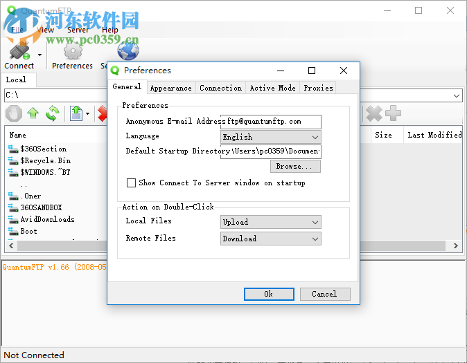Click the 'Not Connected' status bar text
467x363 pixels.
[x=34, y=355]
